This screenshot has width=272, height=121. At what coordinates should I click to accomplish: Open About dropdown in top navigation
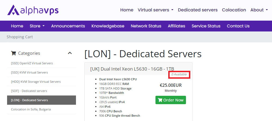(x=259, y=10)
